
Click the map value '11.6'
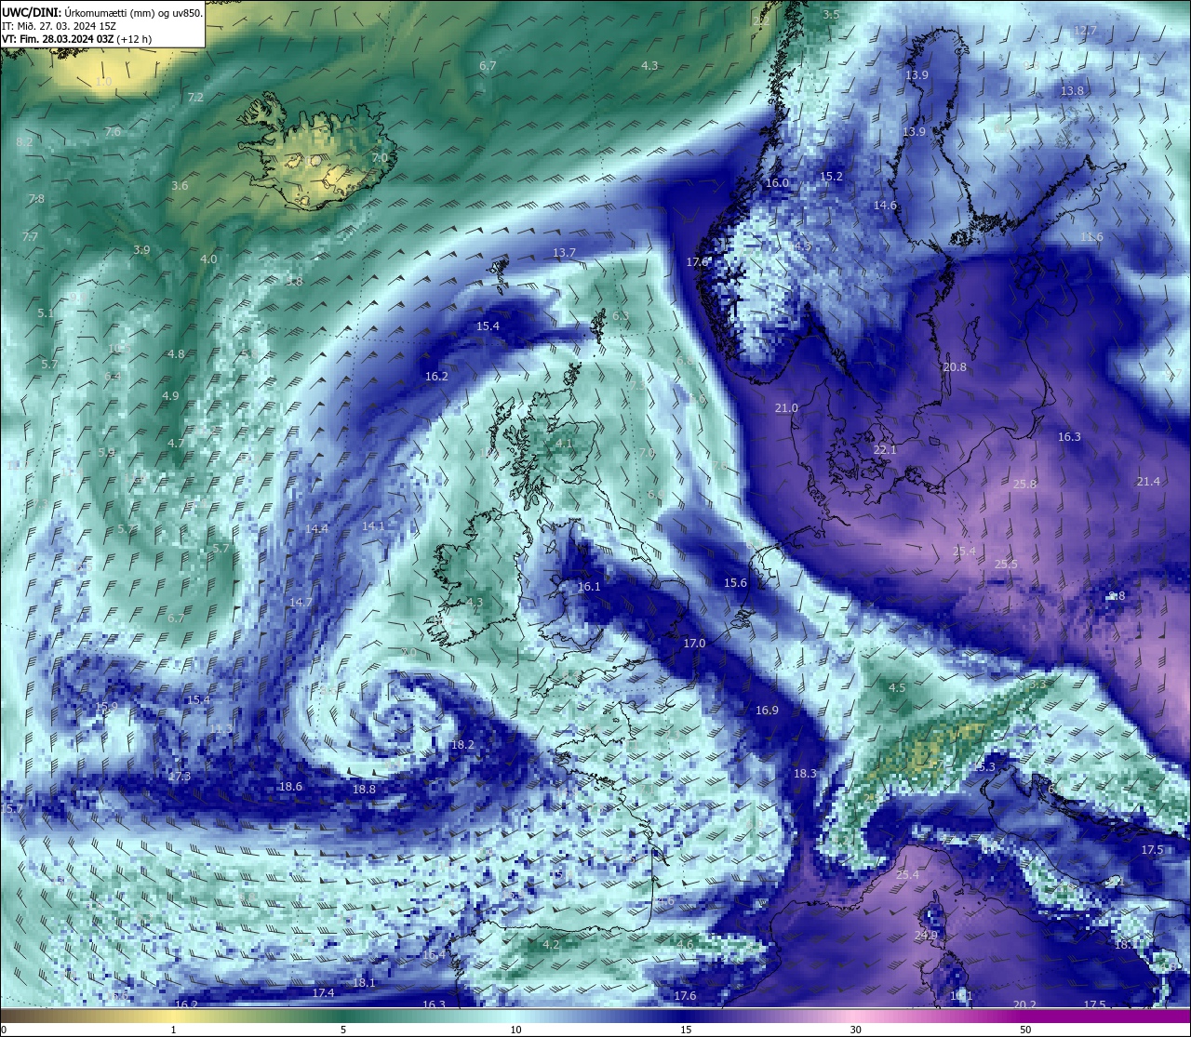1091,236
